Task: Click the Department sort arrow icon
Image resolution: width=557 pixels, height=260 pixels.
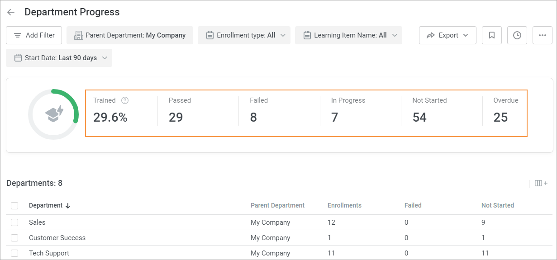Action: (68, 206)
